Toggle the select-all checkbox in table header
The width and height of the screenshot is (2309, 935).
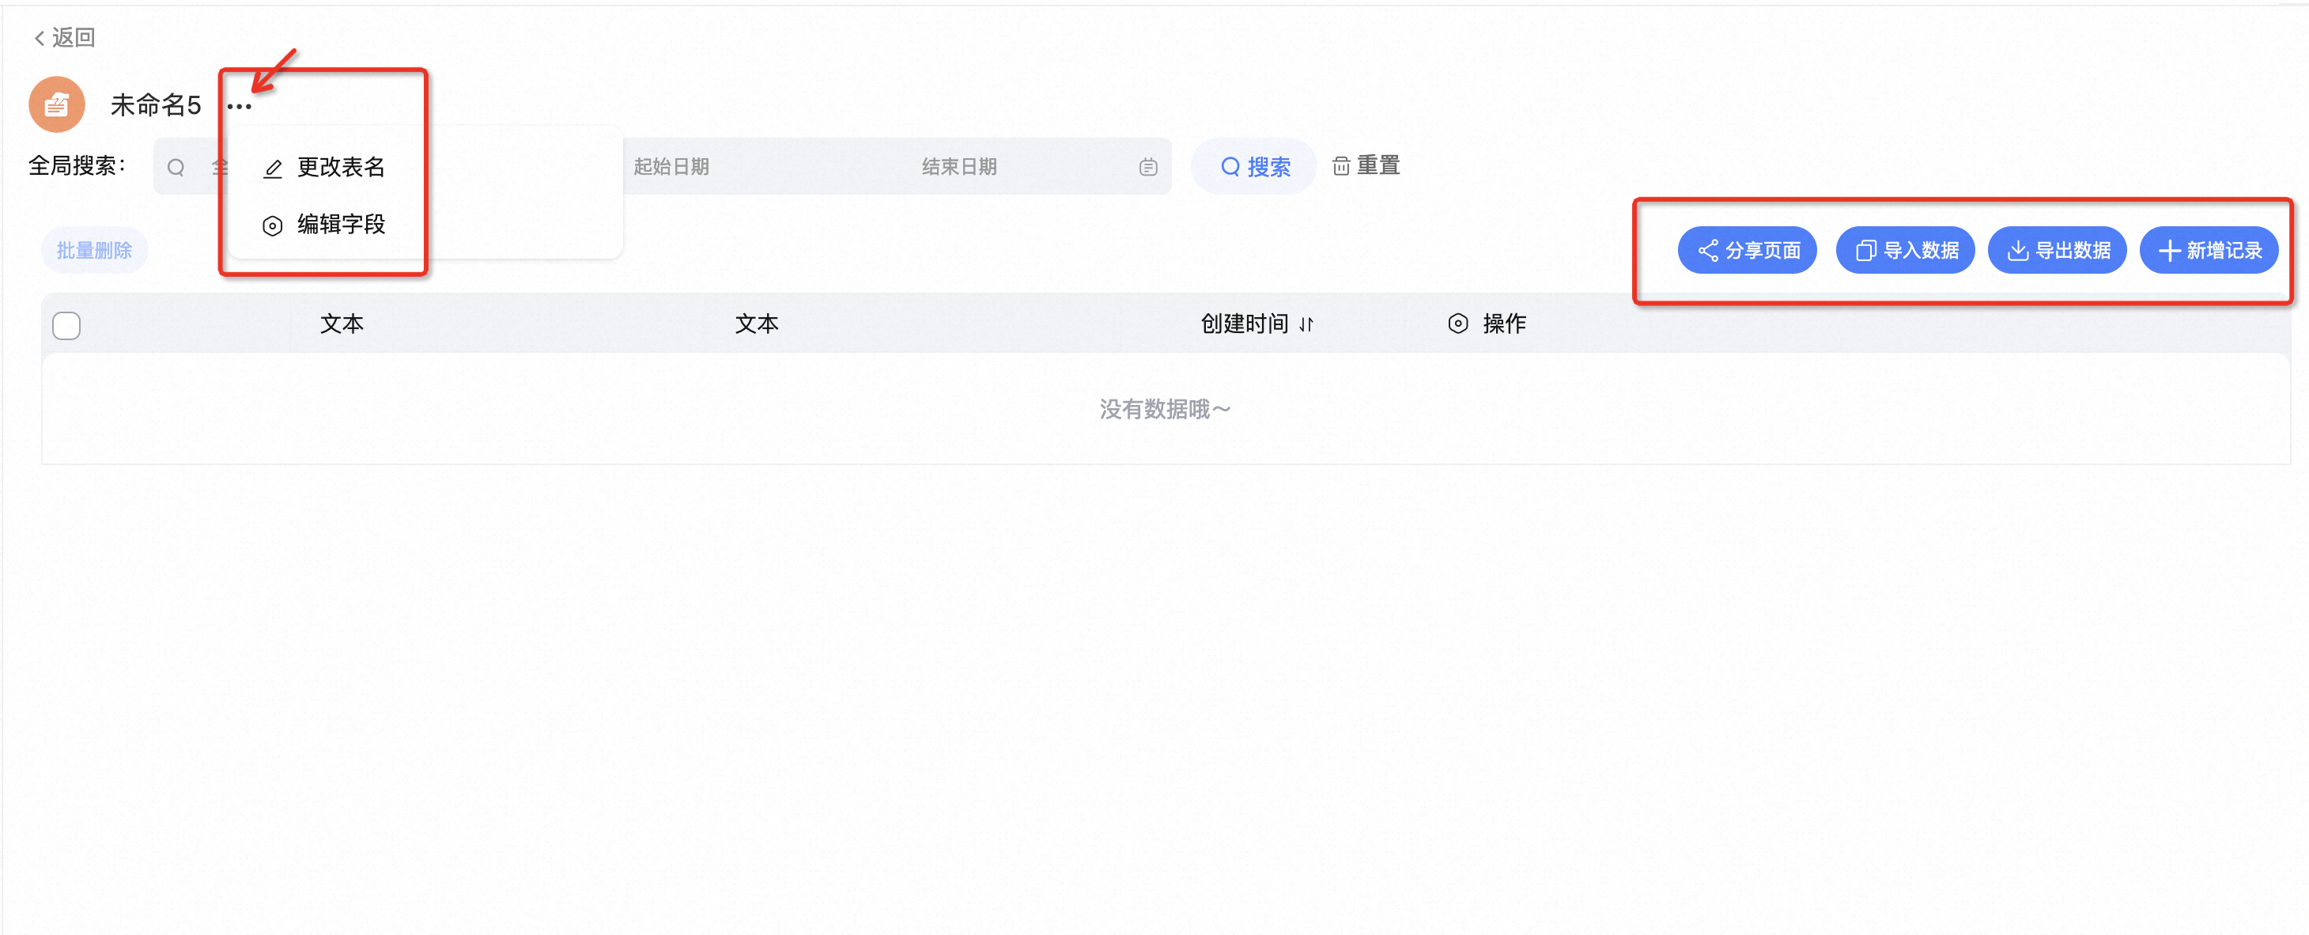click(x=66, y=325)
